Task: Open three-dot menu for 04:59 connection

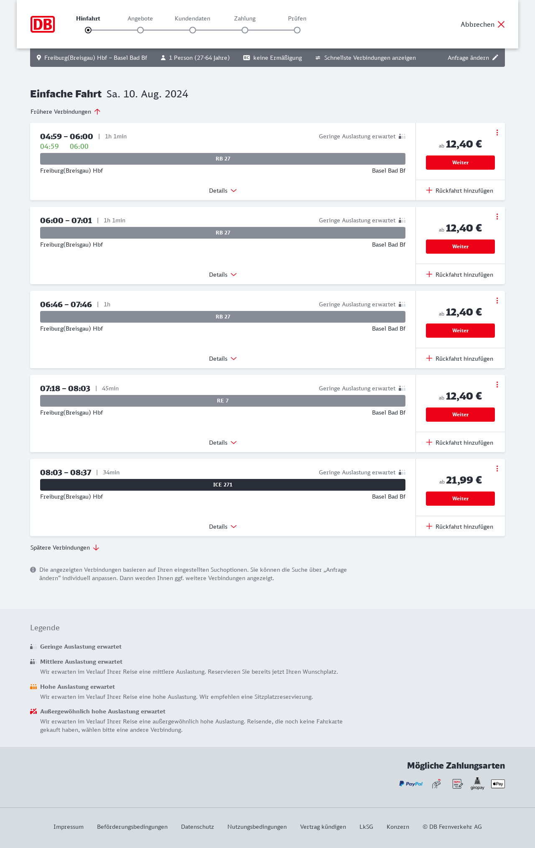Action: [x=497, y=132]
